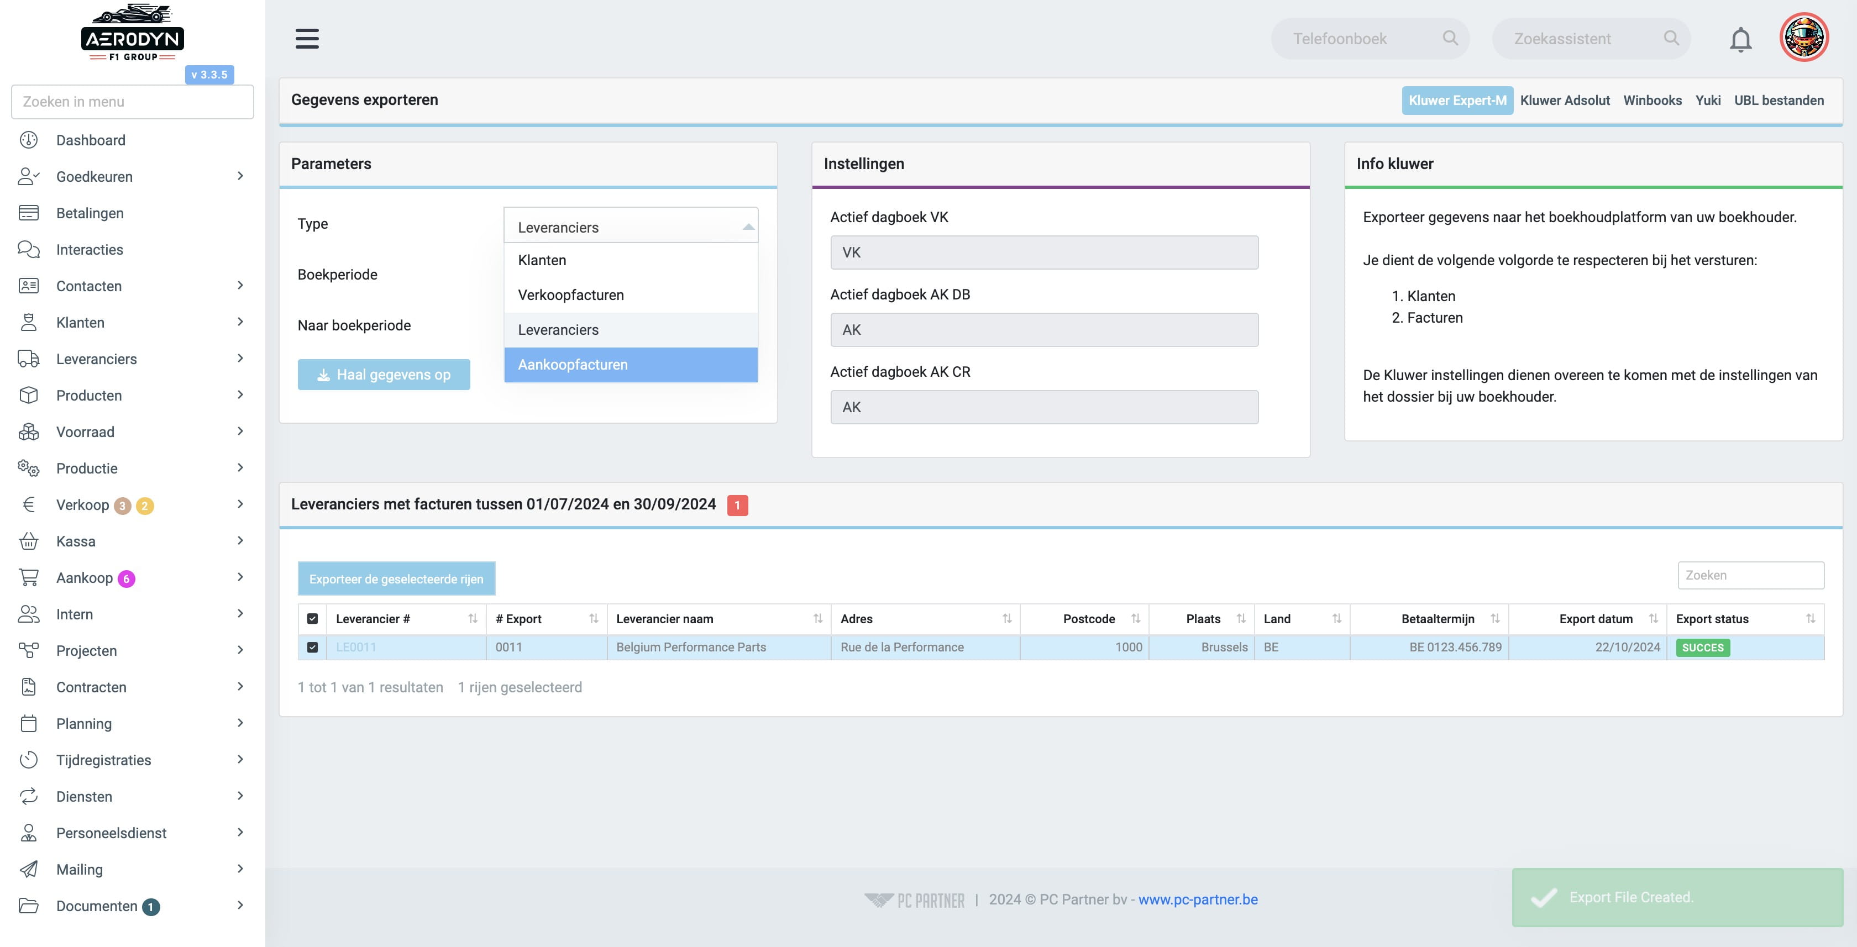The width and height of the screenshot is (1857, 947).
Task: Click the SUCCES export status badge
Action: (1702, 647)
